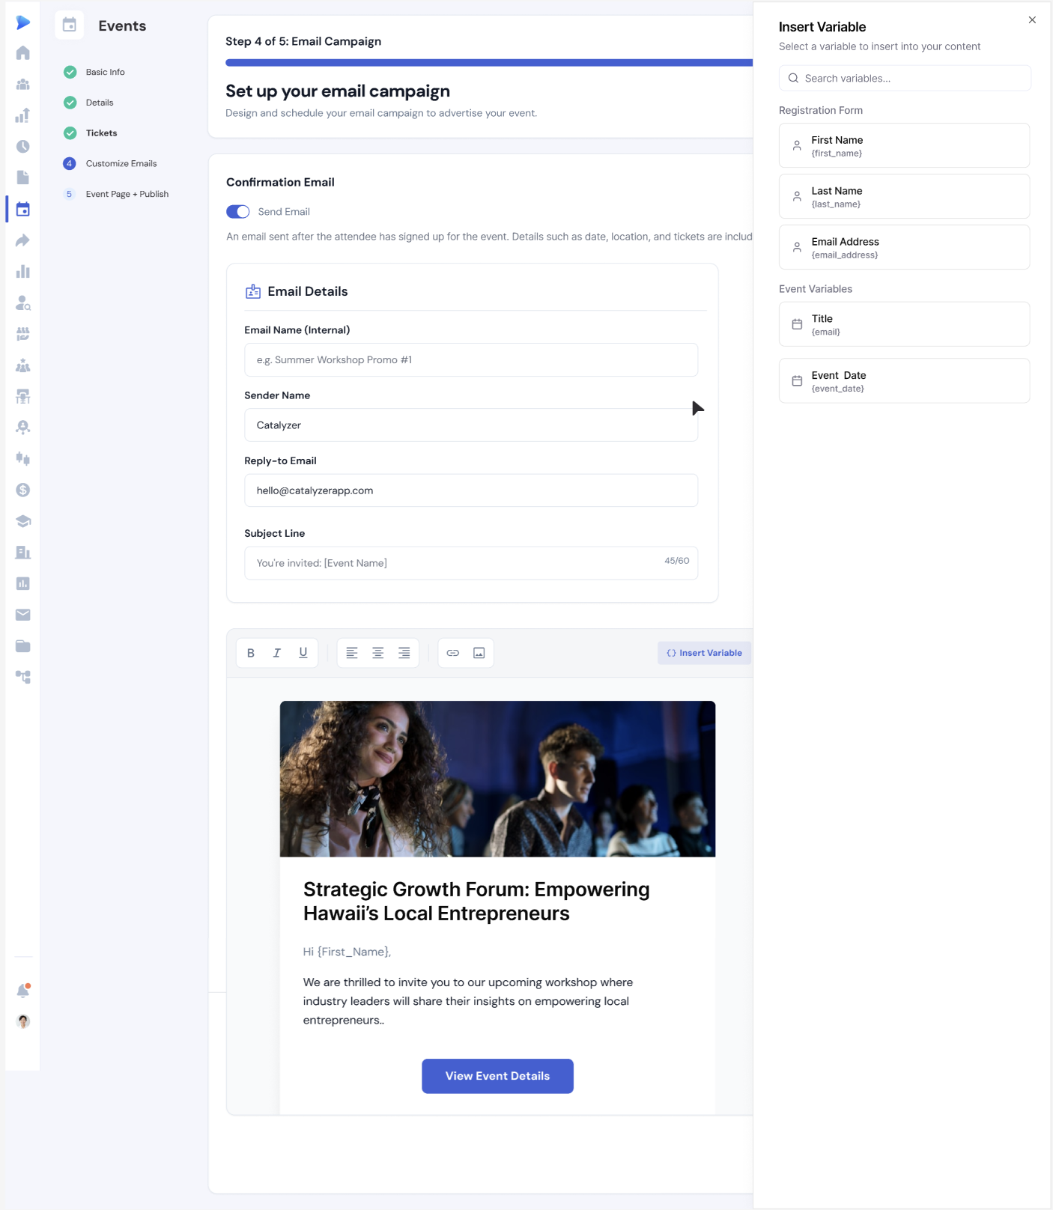Go to the Basic Info step
This screenshot has width=1053, height=1210.
(94, 72)
